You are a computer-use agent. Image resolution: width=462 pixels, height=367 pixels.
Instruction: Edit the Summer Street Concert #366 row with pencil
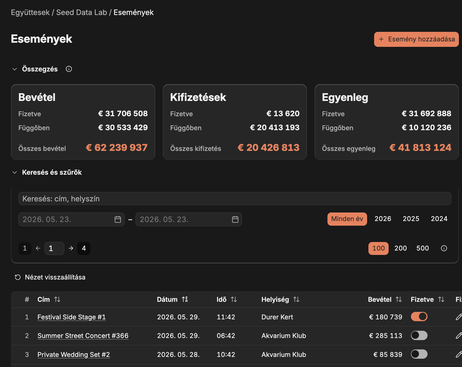459,336
